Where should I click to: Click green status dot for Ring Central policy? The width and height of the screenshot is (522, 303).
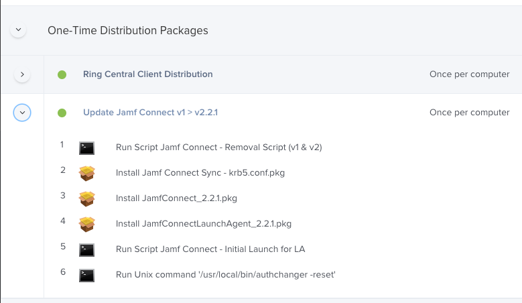(x=62, y=74)
